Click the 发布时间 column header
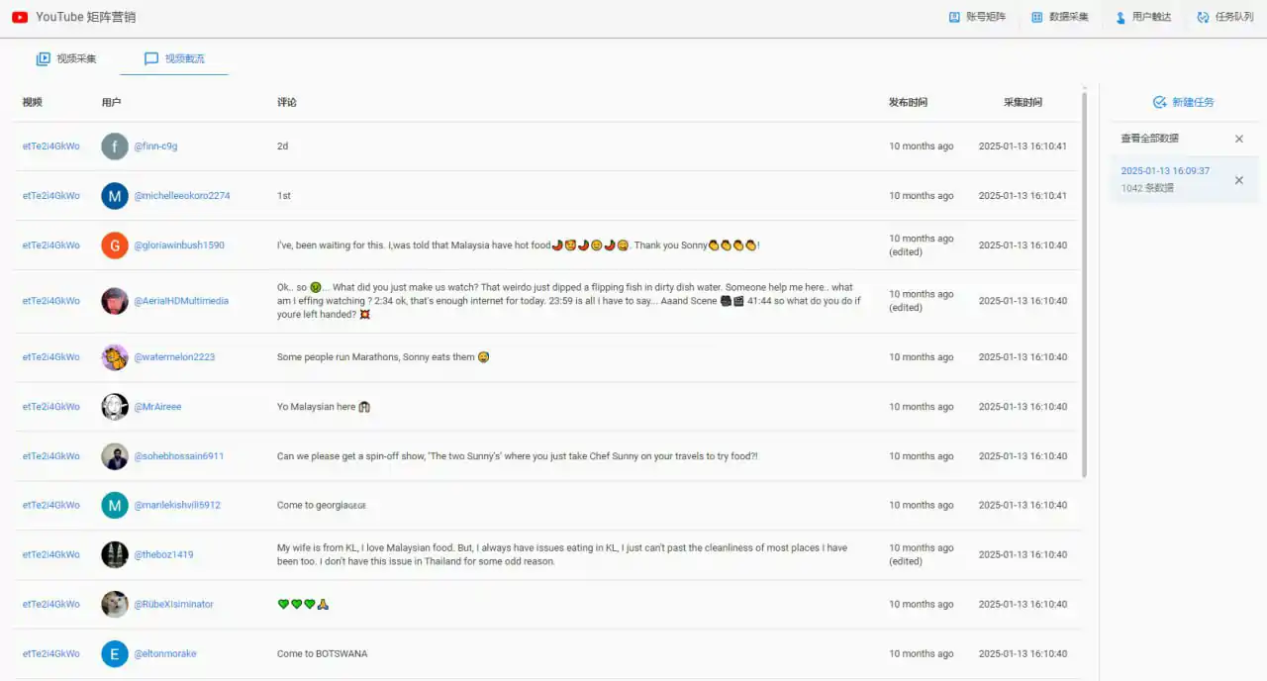 (x=908, y=103)
